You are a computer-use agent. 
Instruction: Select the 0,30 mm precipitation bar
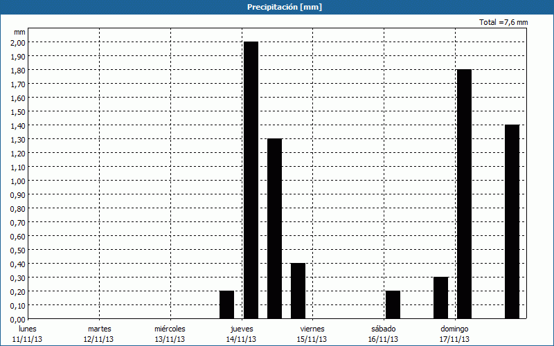click(440, 298)
